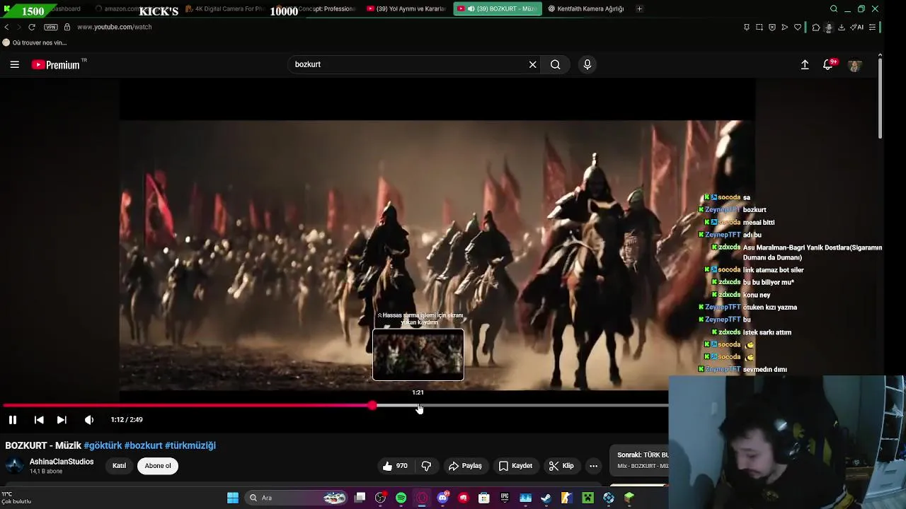Open the AshinaClanStudios channel avatar
906x509 pixels.
(14, 466)
